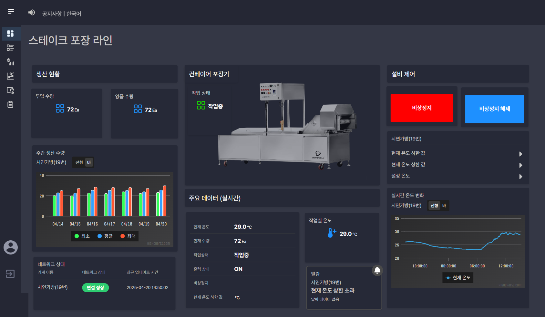Click the 시연가방(19번) network row name
545x317 pixels.
point(53,287)
